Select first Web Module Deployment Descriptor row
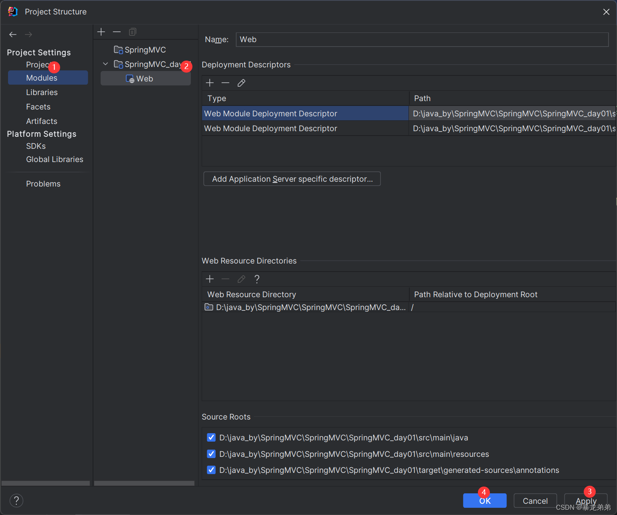This screenshot has height=515, width=617. click(x=409, y=114)
